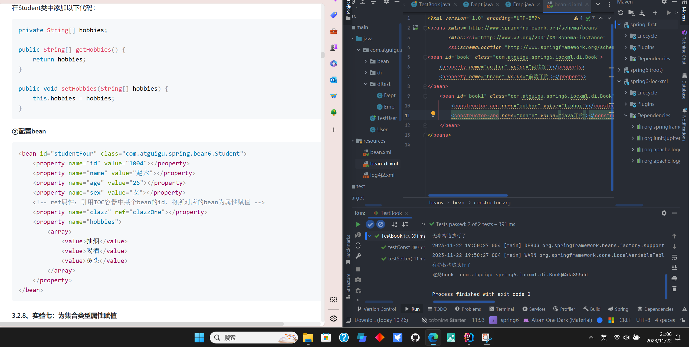
Task: Rerun the TestBook tests with green play icon
Action: (x=358, y=224)
